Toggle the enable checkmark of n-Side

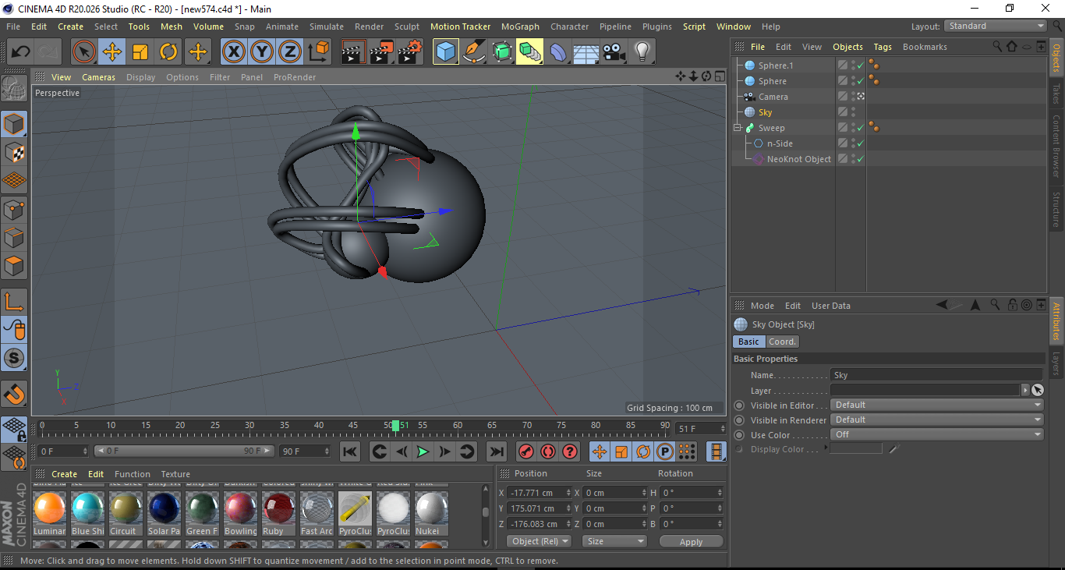click(861, 143)
